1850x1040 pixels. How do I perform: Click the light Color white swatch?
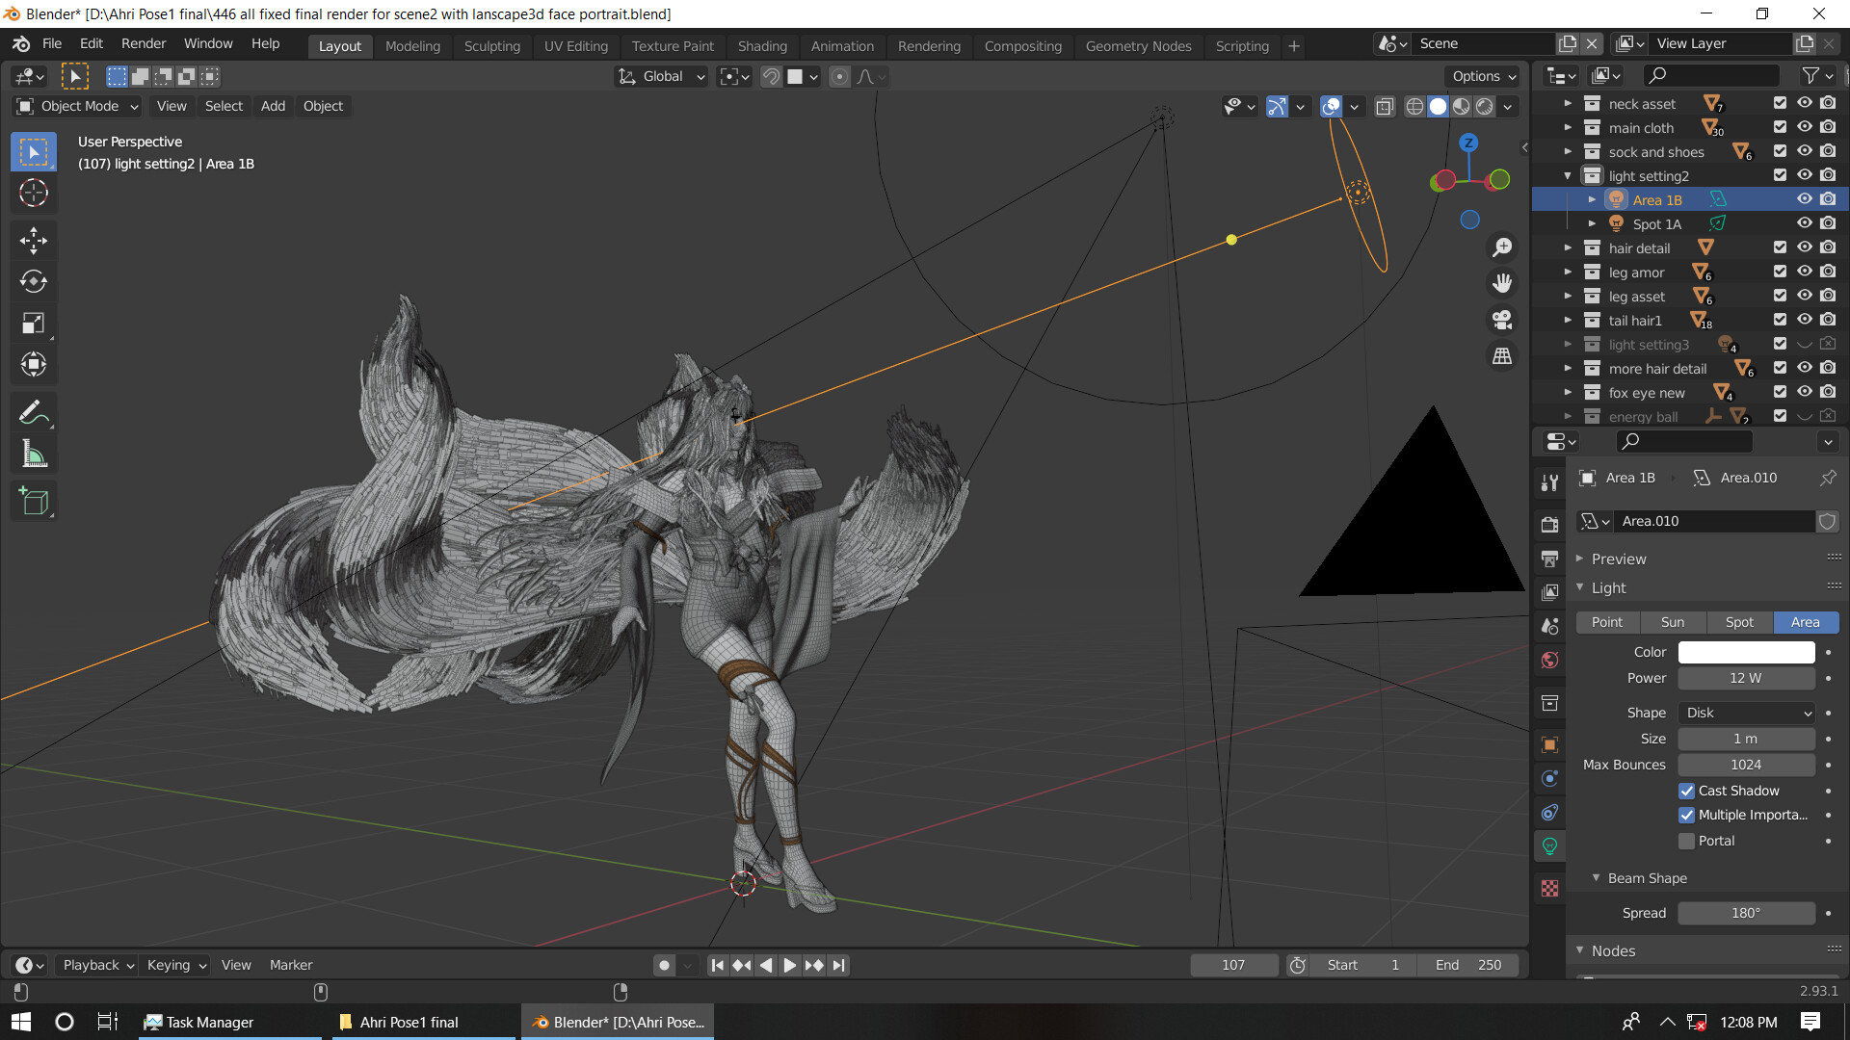(1747, 651)
